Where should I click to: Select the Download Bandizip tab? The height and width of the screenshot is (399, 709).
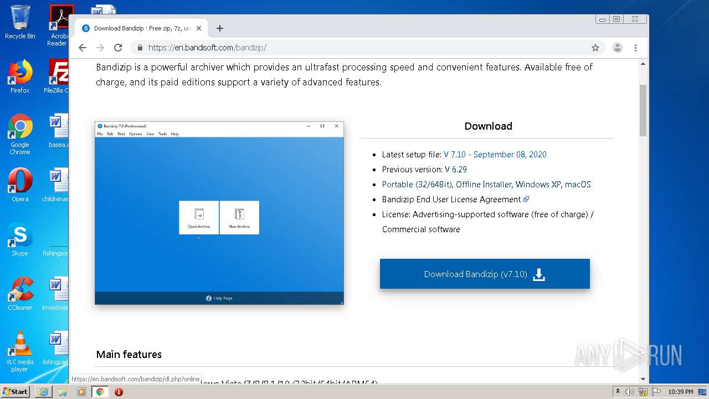(x=141, y=28)
